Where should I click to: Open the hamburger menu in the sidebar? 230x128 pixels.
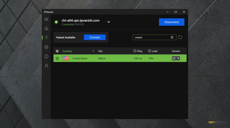(46, 19)
